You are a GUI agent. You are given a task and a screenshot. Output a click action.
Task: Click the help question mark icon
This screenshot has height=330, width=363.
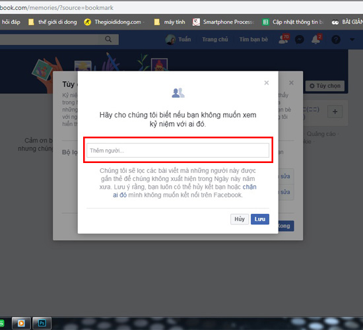336,40
